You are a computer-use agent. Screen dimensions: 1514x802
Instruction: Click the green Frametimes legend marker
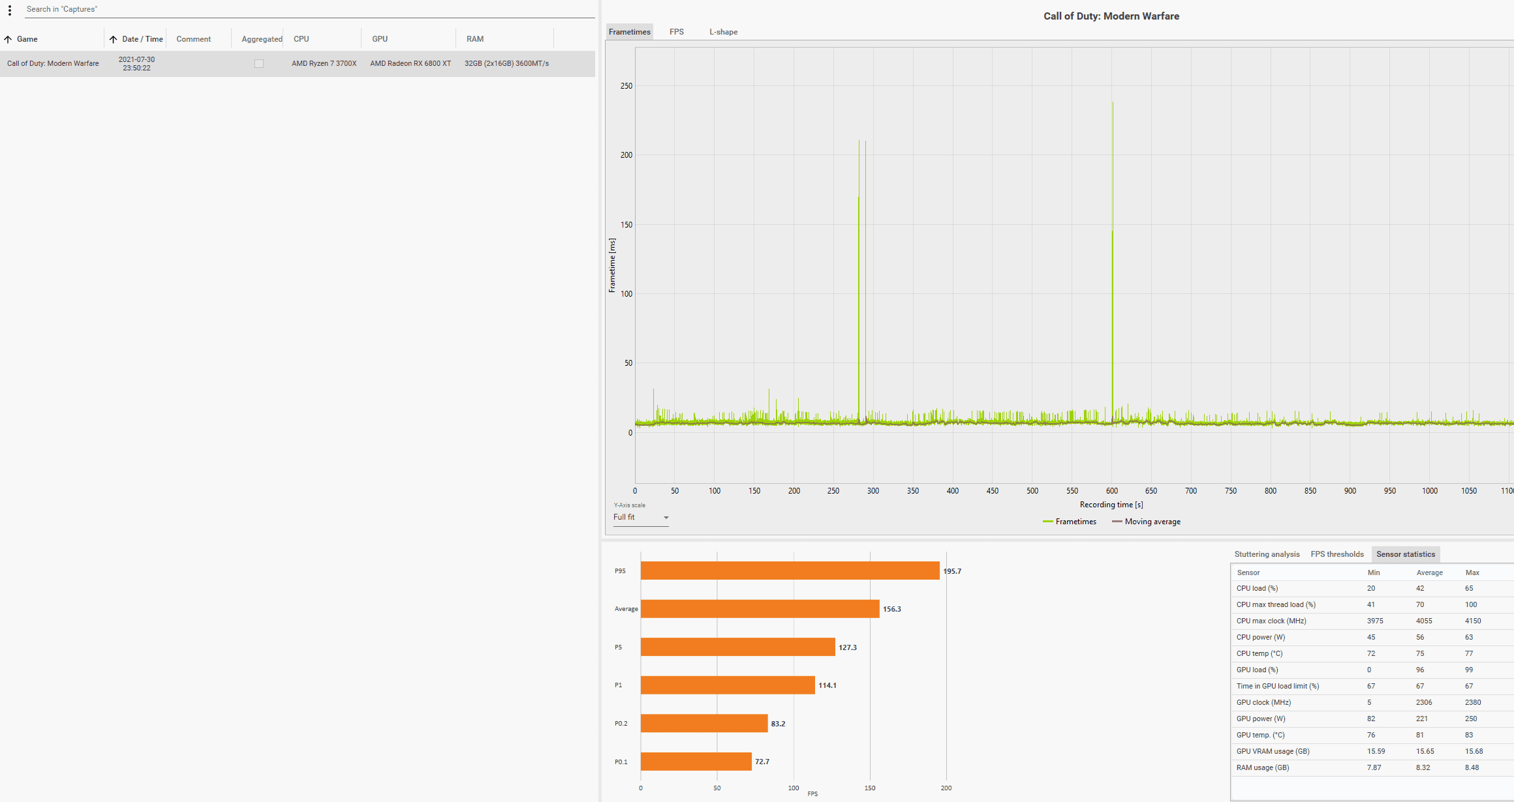1047,522
